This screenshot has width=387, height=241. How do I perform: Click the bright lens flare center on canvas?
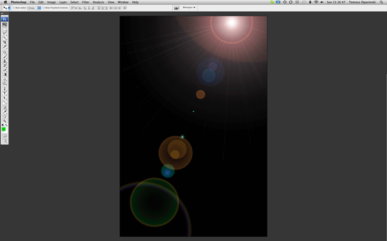coord(232,23)
